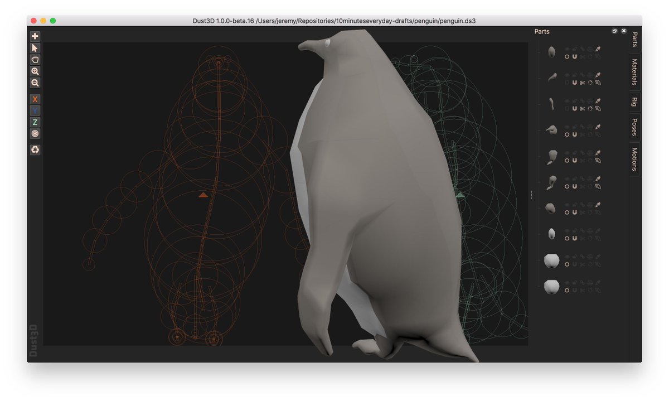Viewport: 669px width, 401px height.
Task: Toggle the Y axis lock button
Action: coord(35,110)
